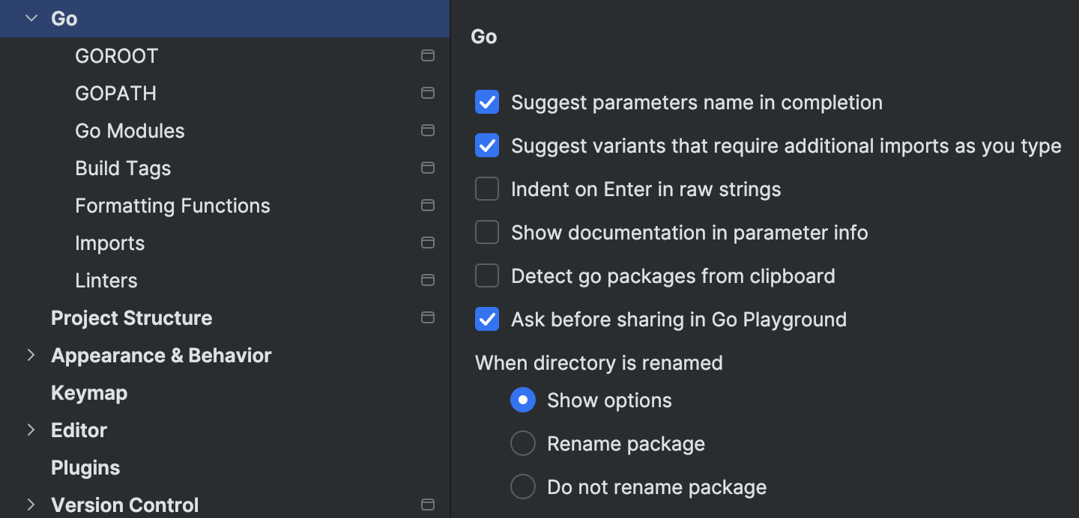
Task: Click the page icon beside GOROOT
Action: coord(427,55)
